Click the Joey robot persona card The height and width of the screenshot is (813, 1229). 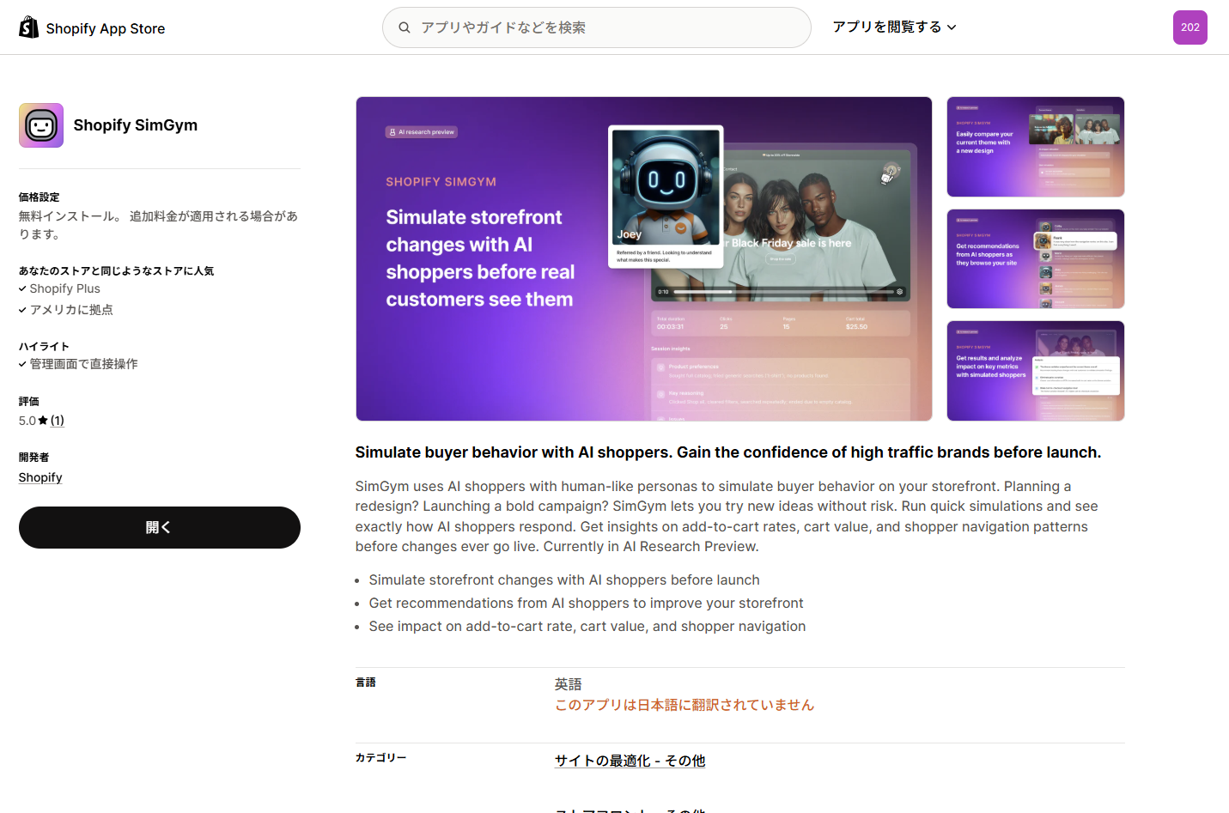(666, 197)
